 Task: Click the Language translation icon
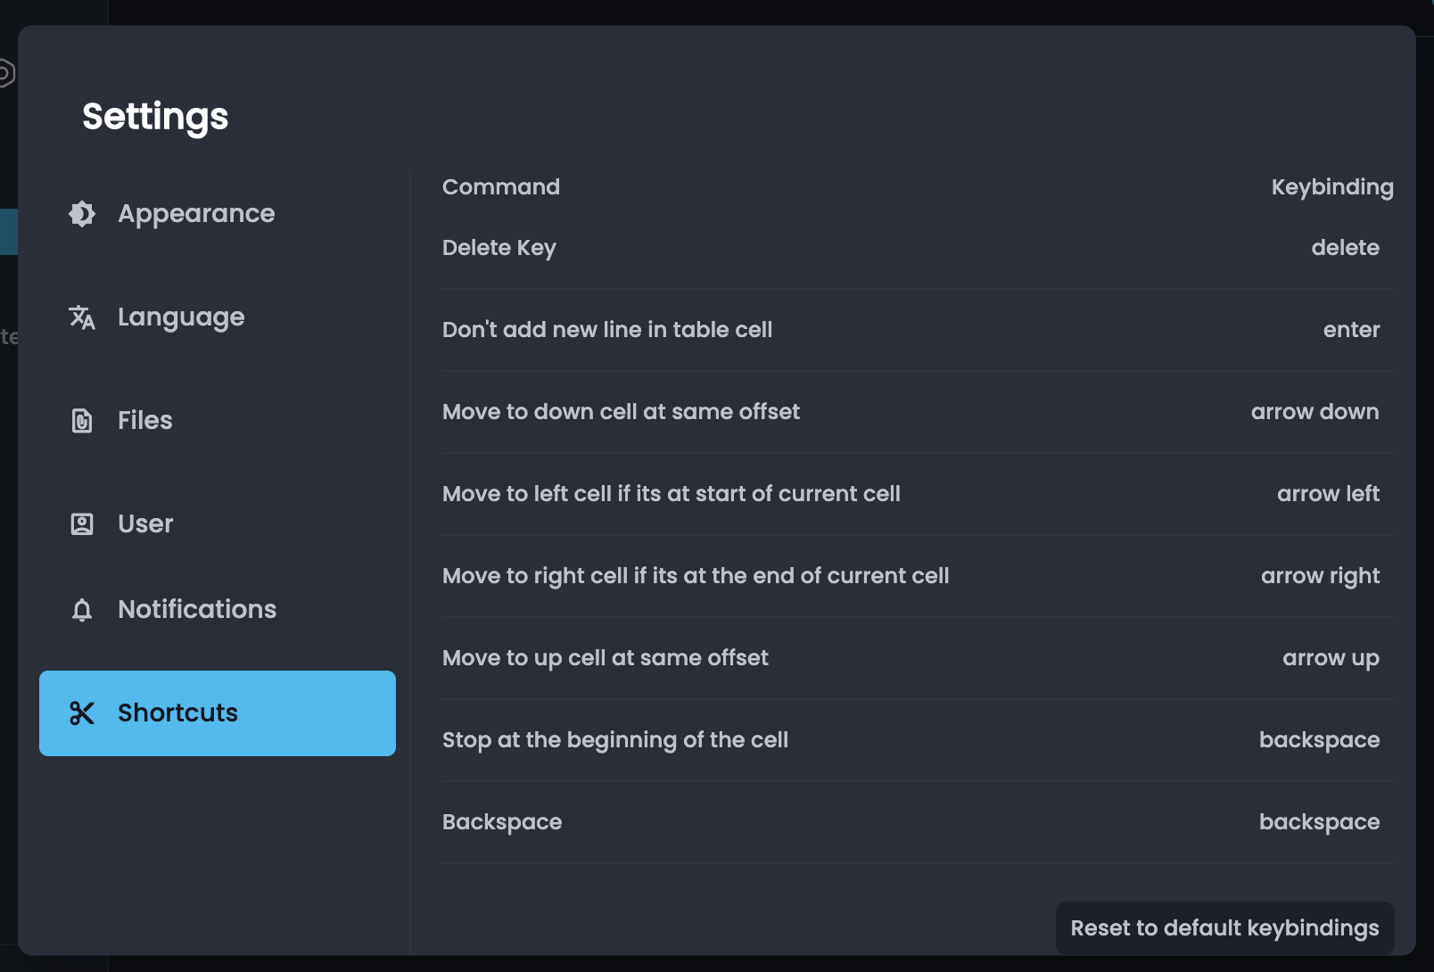click(81, 317)
